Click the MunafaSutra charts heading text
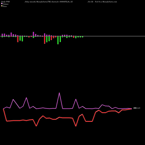145x145 pixels. [49, 2]
